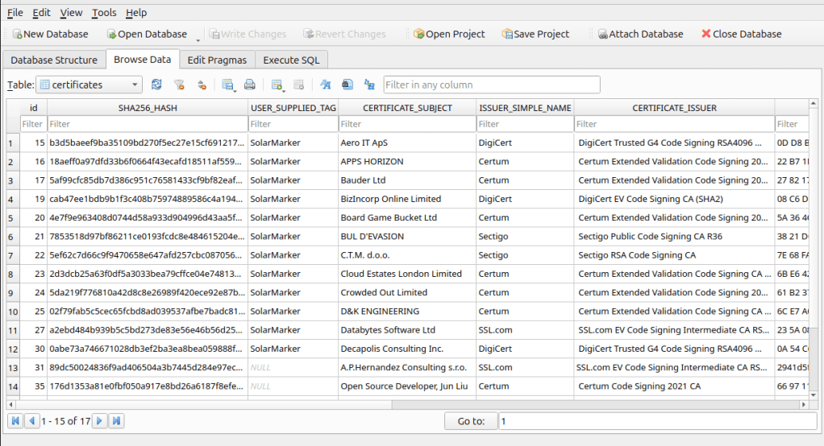This screenshot has height=446, width=824.
Task: Open the Tools menu
Action: pyautogui.click(x=104, y=13)
